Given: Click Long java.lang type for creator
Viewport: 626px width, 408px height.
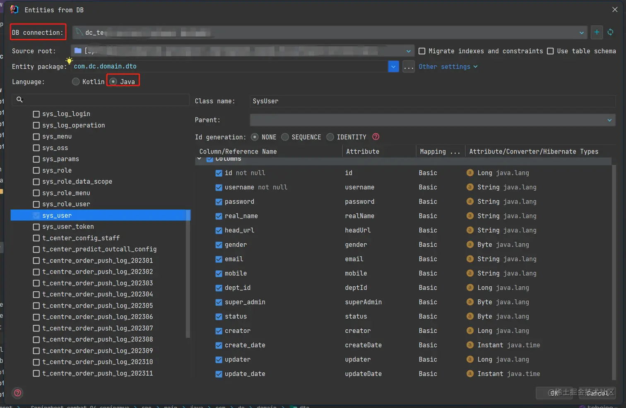Looking at the screenshot, I should pyautogui.click(x=503, y=331).
